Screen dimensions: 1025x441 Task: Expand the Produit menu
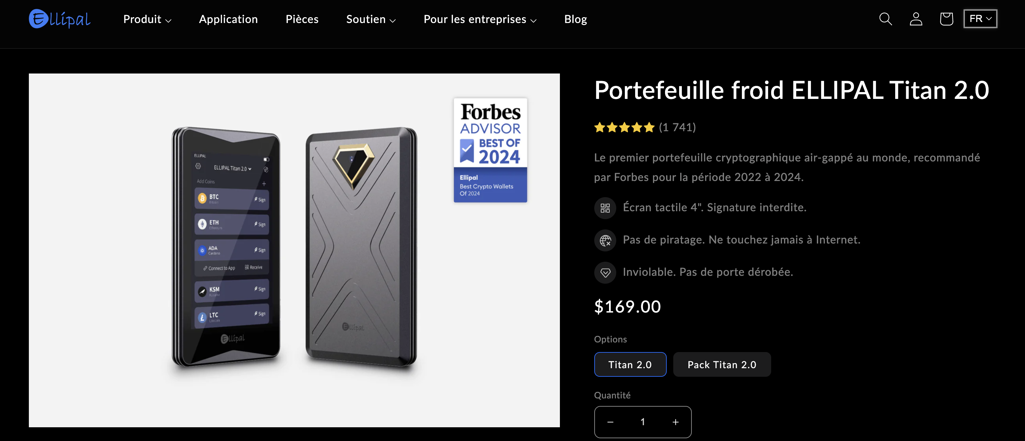(146, 19)
